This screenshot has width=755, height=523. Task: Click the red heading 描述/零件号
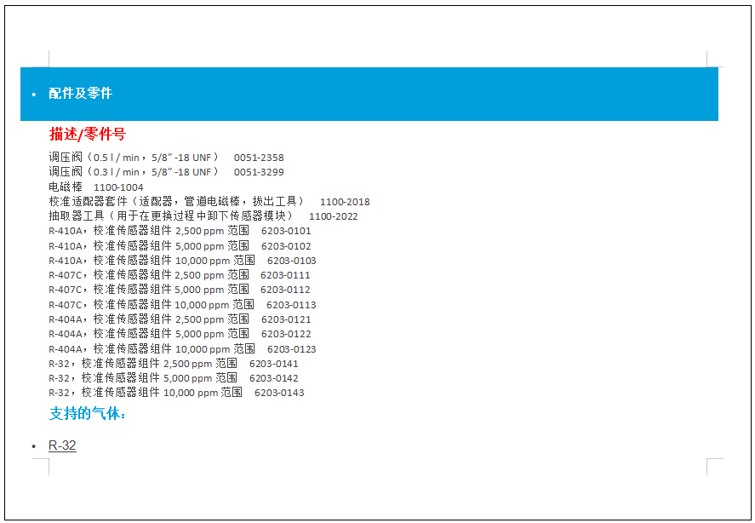pos(87,134)
